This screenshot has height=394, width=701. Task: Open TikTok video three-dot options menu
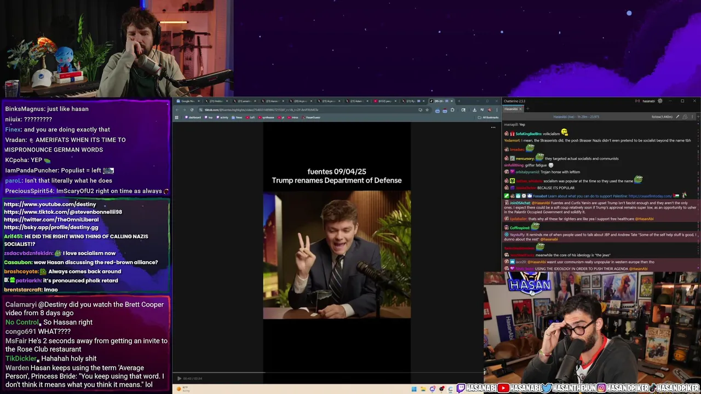click(x=493, y=128)
